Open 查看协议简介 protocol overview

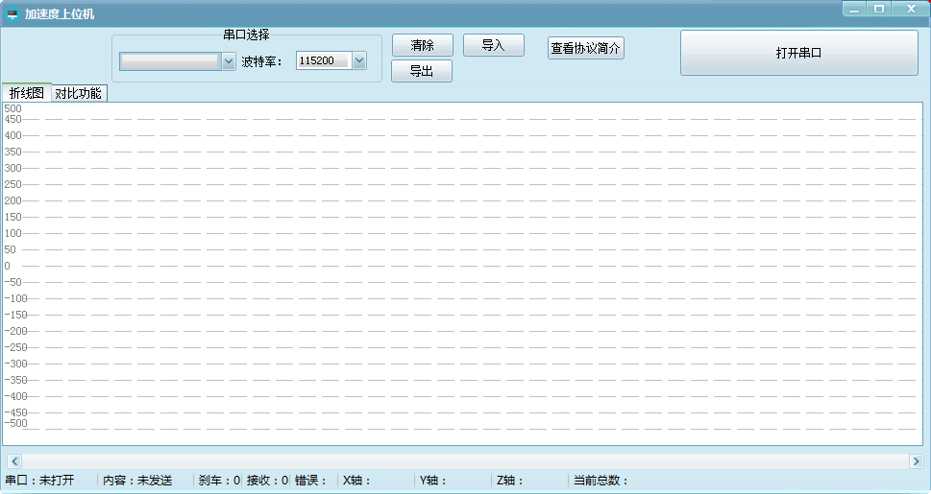tap(585, 48)
